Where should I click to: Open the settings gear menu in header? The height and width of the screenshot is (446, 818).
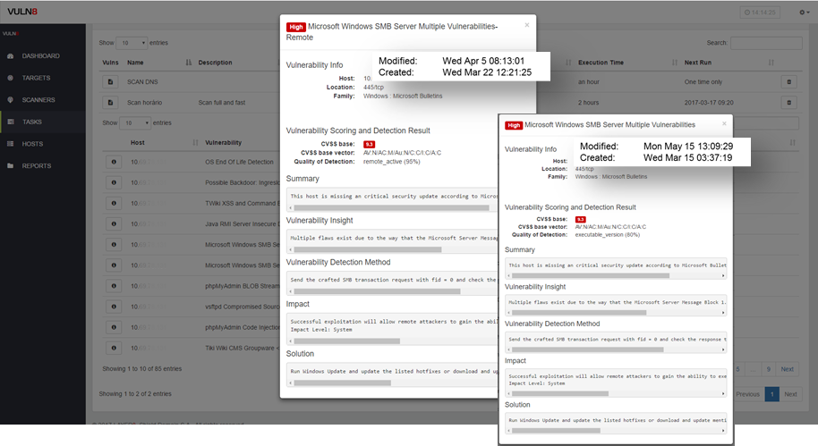[804, 12]
